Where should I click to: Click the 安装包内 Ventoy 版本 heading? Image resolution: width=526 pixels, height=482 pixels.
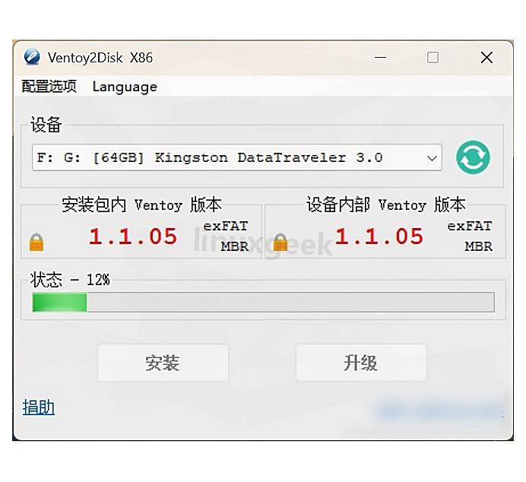141,205
